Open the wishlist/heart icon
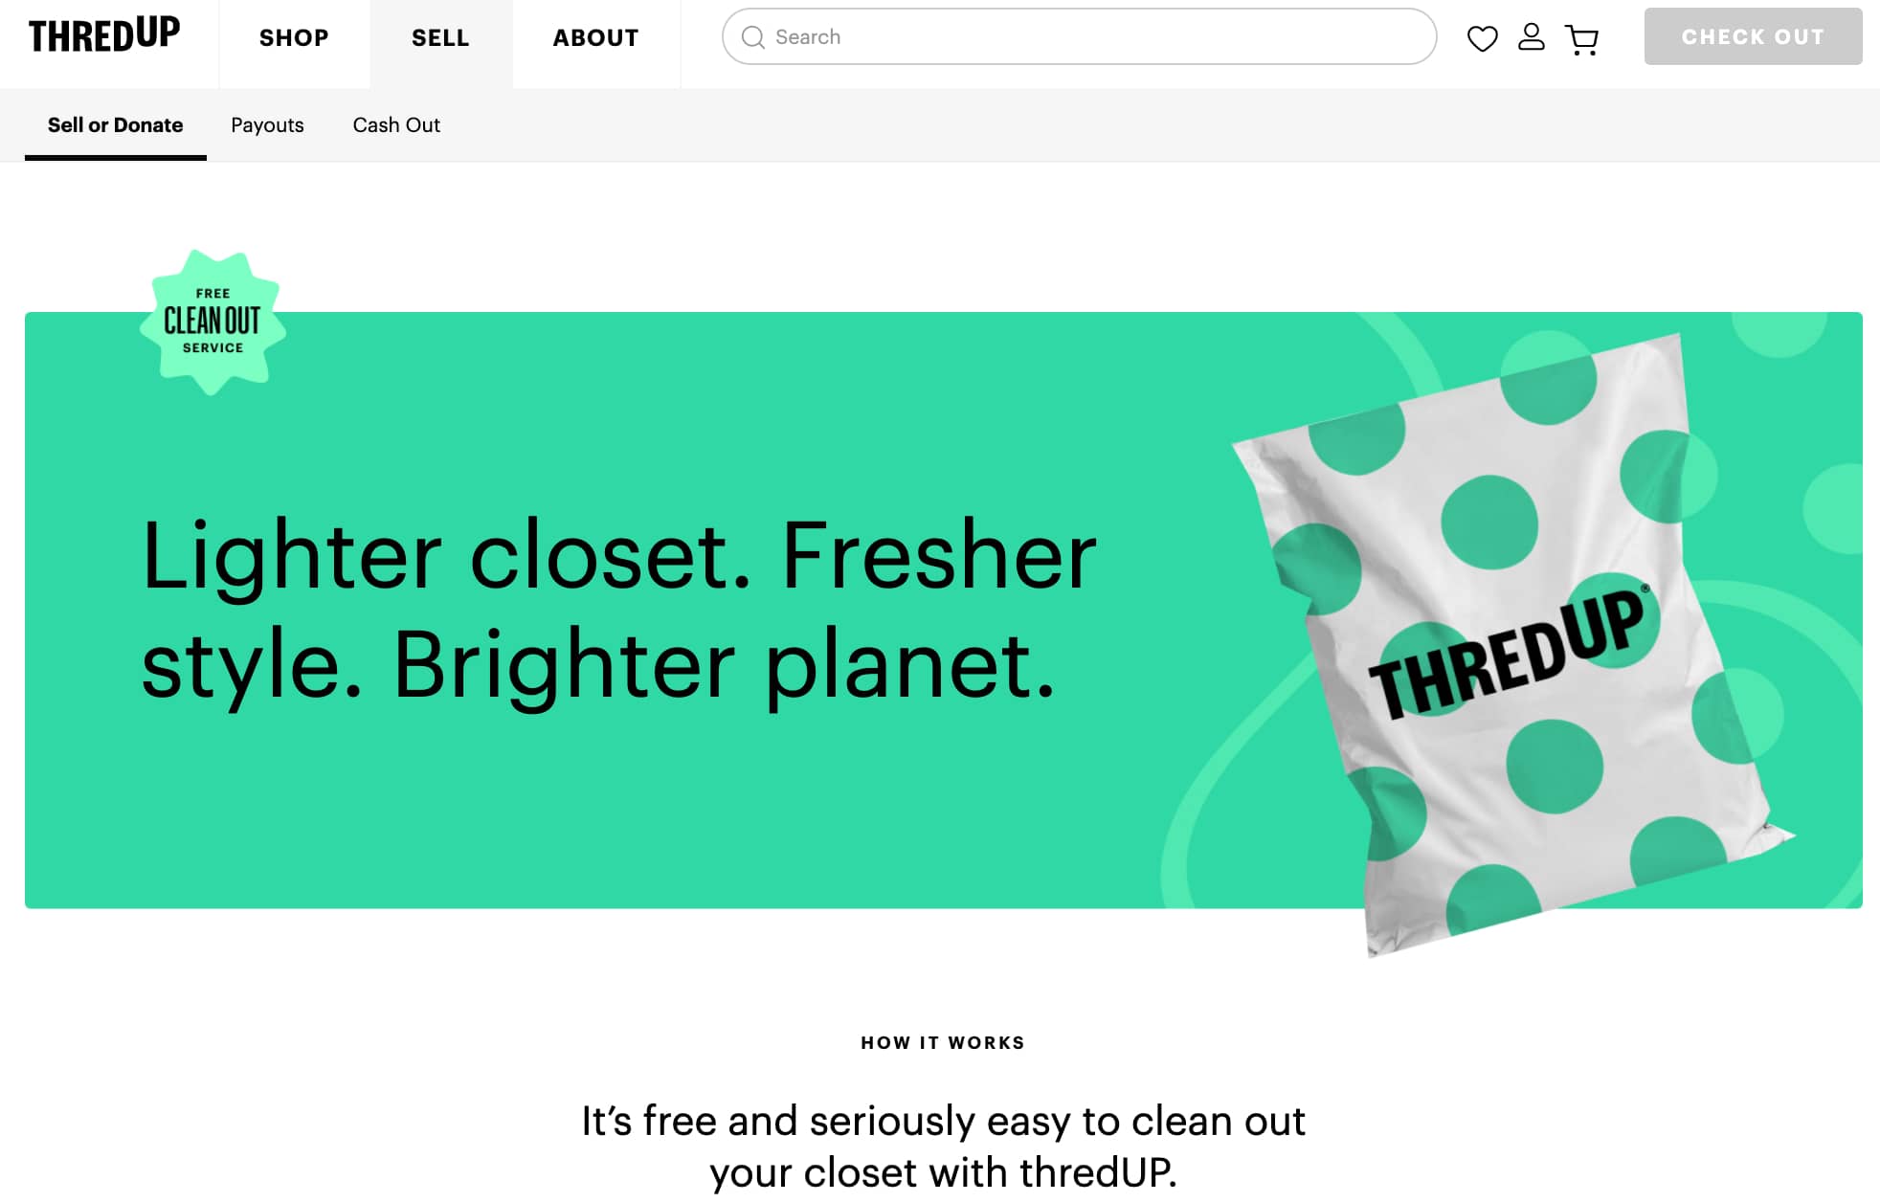Image resolution: width=1880 pixels, height=1202 pixels. (1483, 38)
